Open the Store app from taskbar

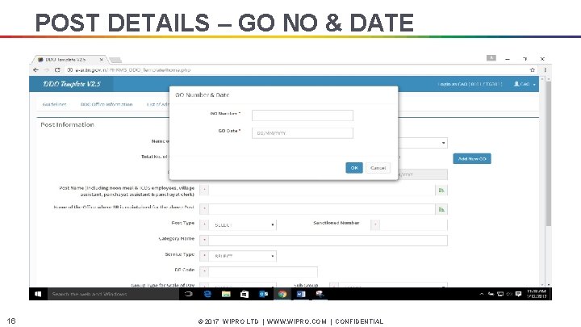(245, 294)
